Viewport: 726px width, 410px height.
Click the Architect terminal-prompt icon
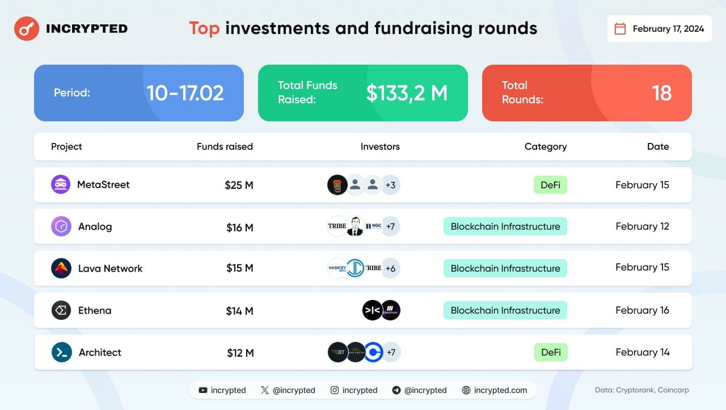[x=61, y=352]
